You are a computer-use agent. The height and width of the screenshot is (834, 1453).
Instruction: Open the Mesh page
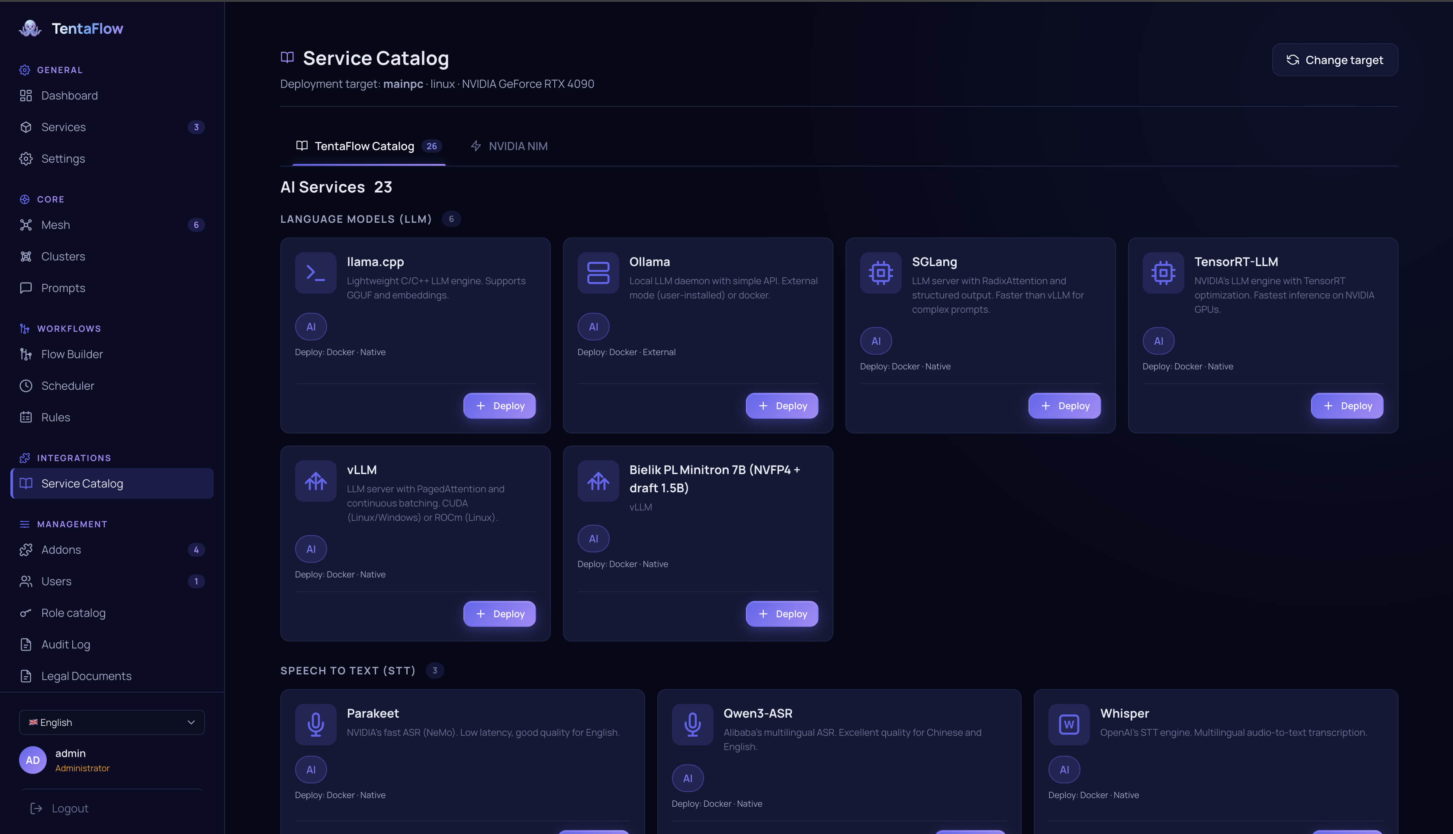(x=112, y=225)
